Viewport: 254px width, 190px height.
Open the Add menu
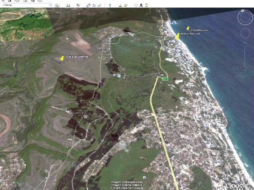tap(33, 1)
